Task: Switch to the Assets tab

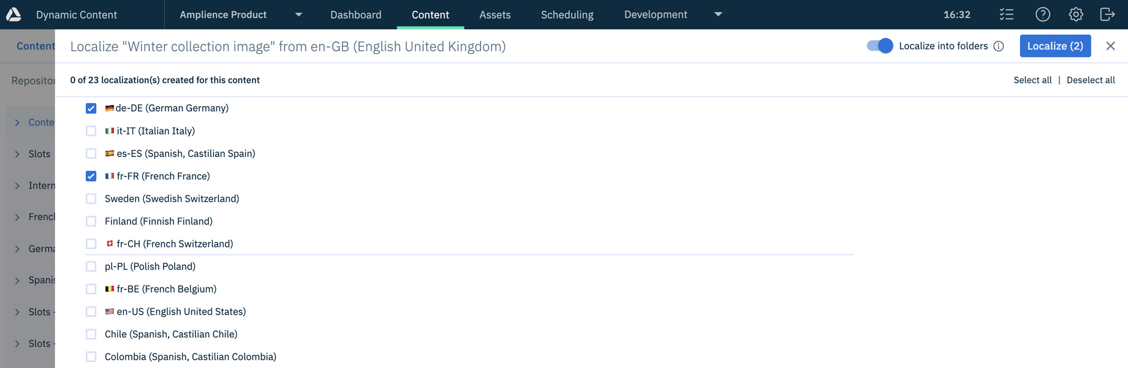Action: 495,15
